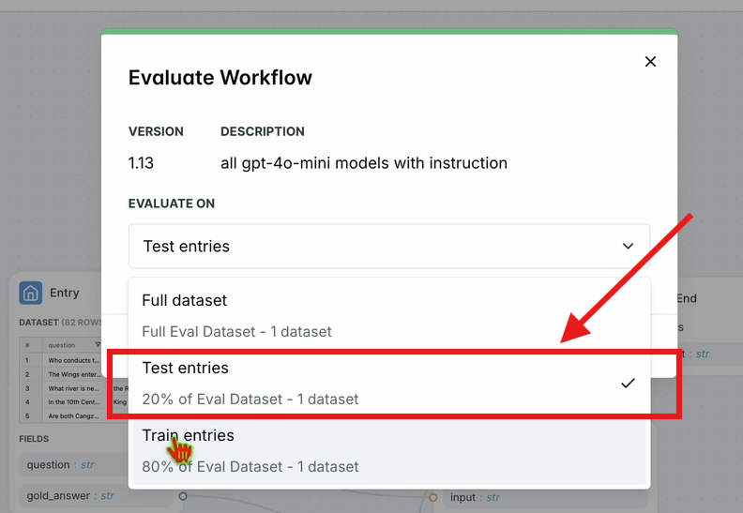Image resolution: width=743 pixels, height=513 pixels.
Task: Click the Test entries combo box field
Action: pos(389,247)
